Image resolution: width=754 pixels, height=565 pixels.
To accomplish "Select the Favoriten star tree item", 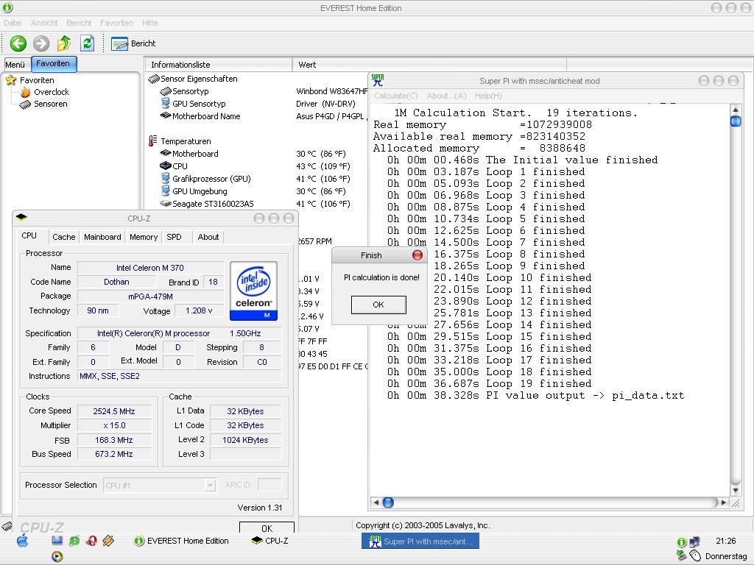I will pyautogui.click(x=30, y=80).
